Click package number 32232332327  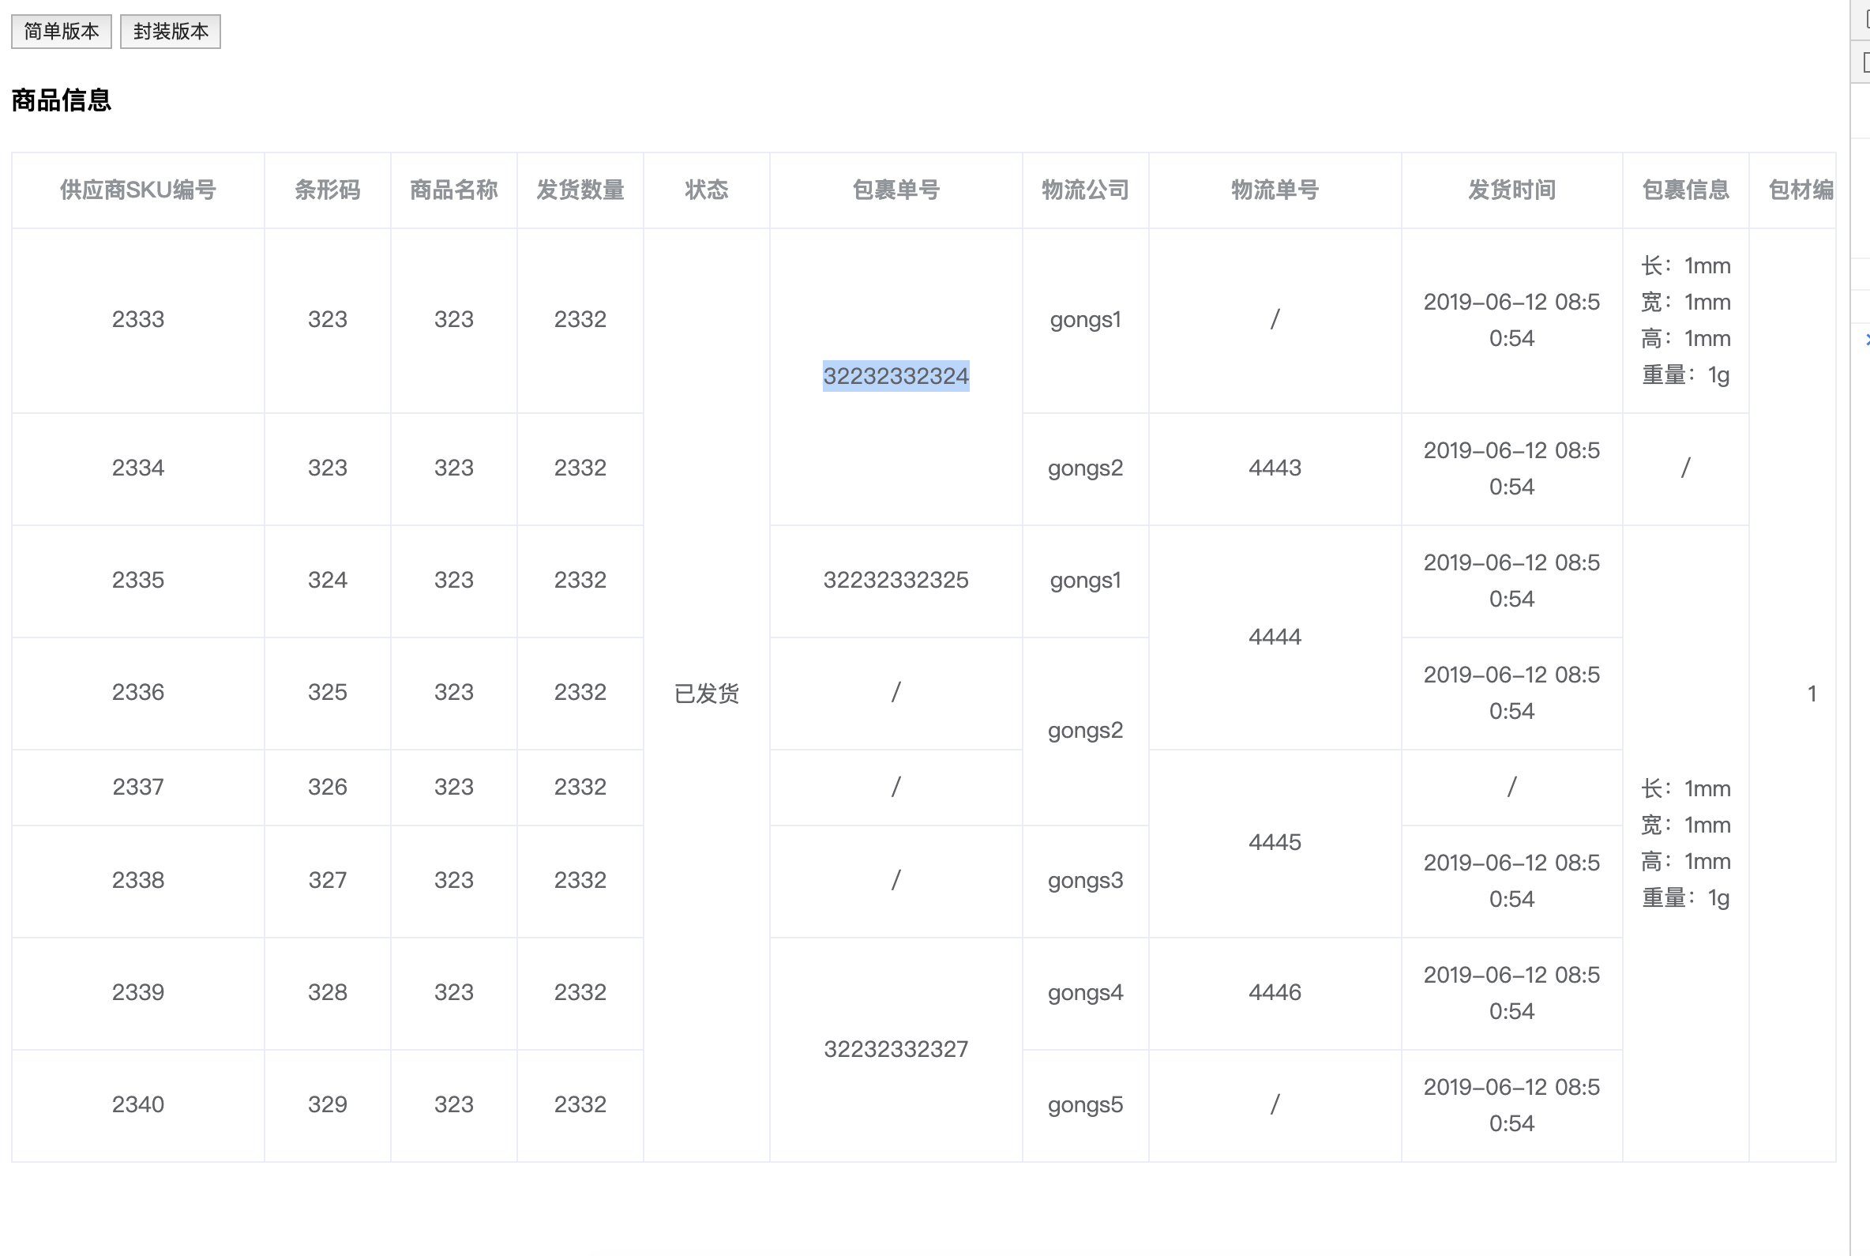click(x=896, y=1049)
